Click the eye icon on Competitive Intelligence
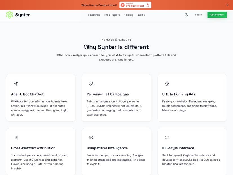 pos(91,137)
